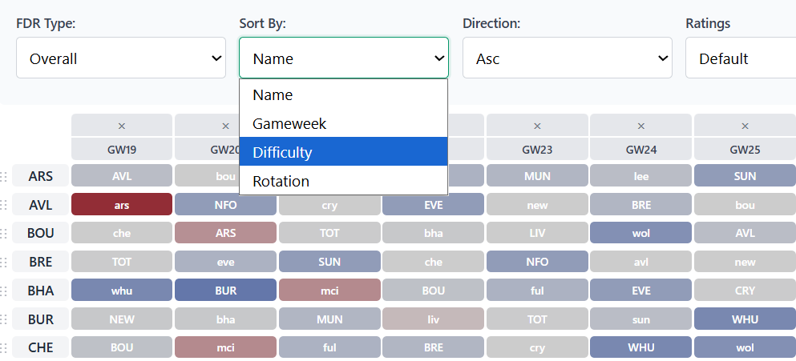Choose Difficulty from the Sort By list

click(x=343, y=152)
